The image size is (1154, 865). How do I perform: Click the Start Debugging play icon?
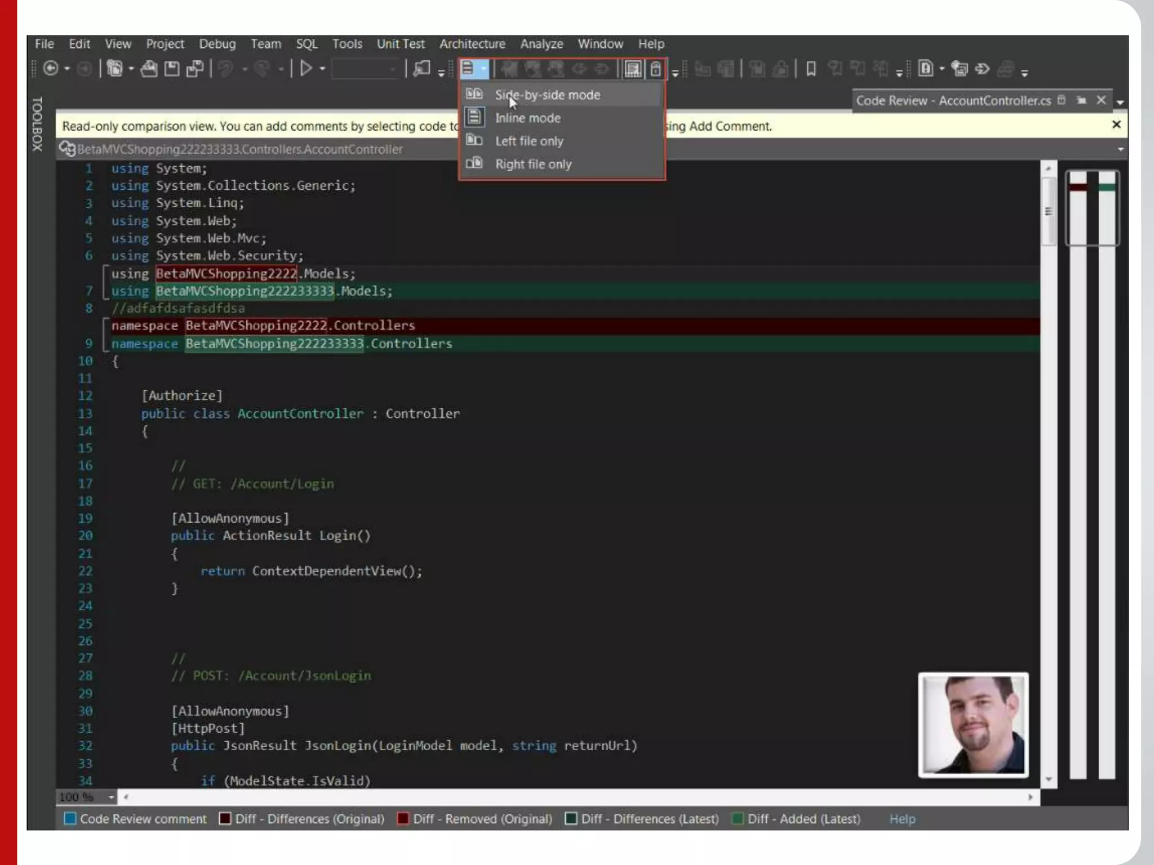(306, 69)
